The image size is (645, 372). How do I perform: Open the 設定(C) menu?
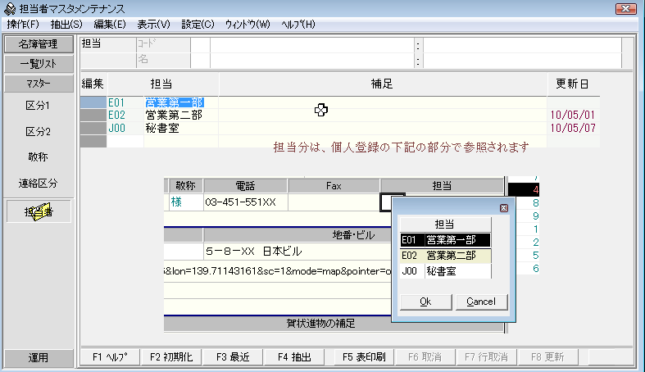(198, 25)
